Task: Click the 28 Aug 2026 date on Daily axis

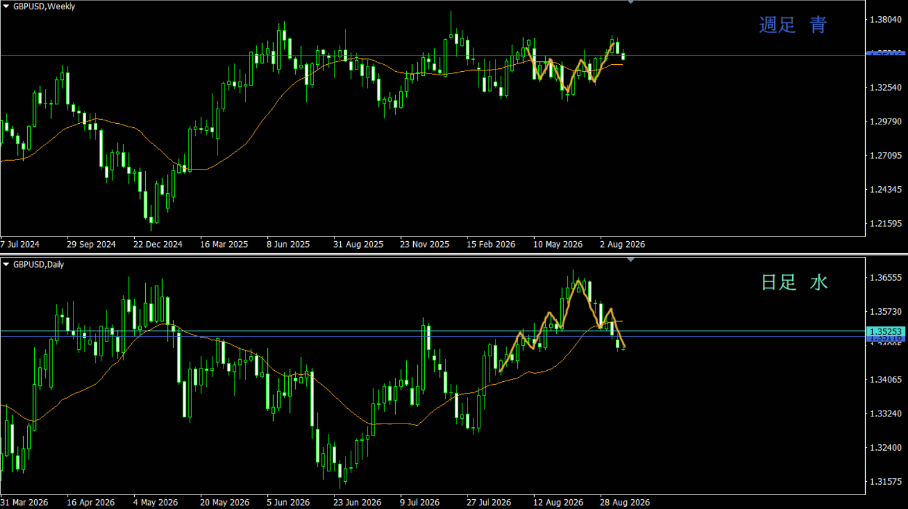Action: coord(624,502)
